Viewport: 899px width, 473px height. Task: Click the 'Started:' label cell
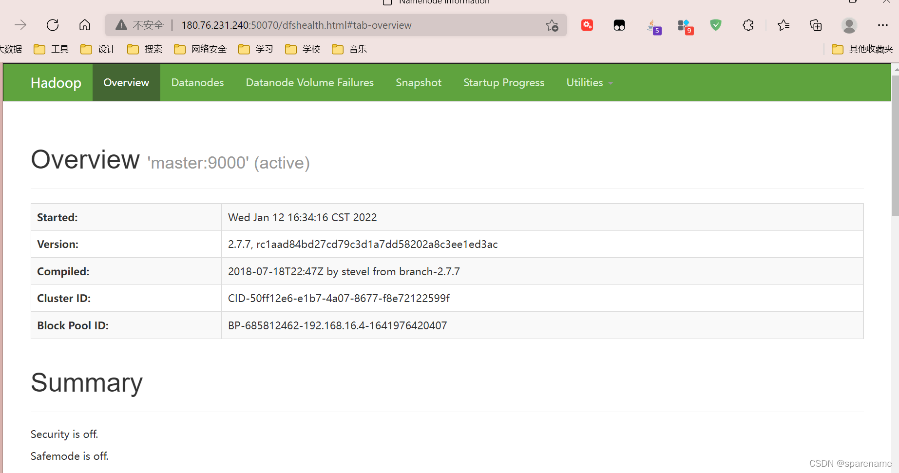[x=126, y=217]
